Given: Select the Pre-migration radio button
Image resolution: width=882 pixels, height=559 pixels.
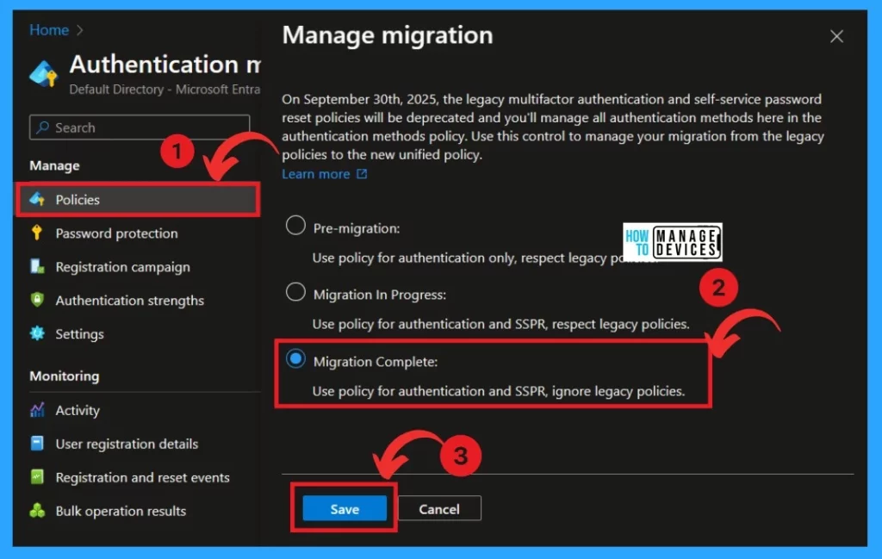Looking at the screenshot, I should pyautogui.click(x=295, y=227).
